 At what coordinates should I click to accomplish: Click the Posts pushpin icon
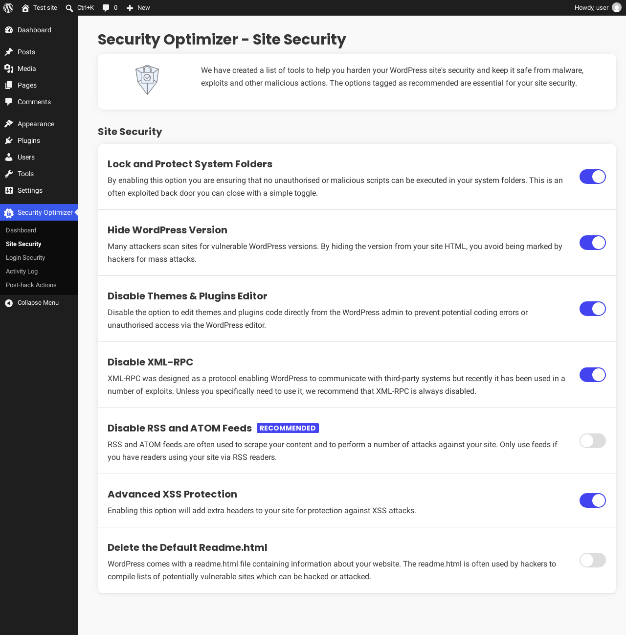[x=9, y=52]
